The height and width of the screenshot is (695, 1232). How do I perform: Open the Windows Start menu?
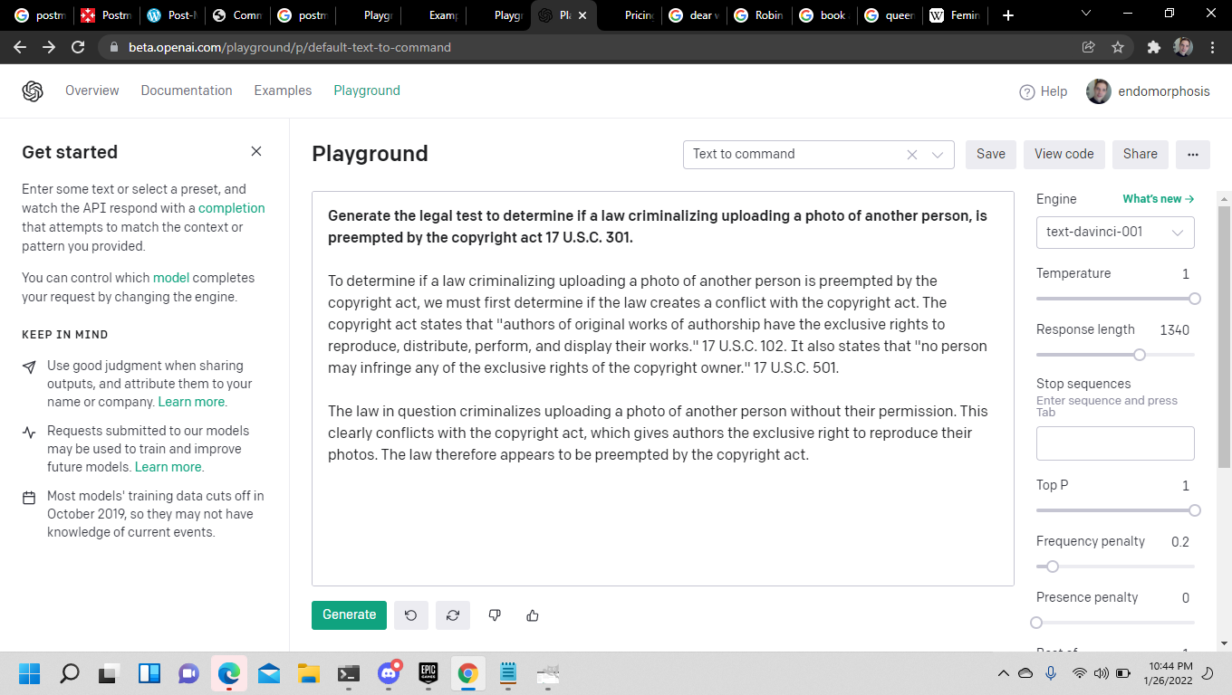click(30, 673)
